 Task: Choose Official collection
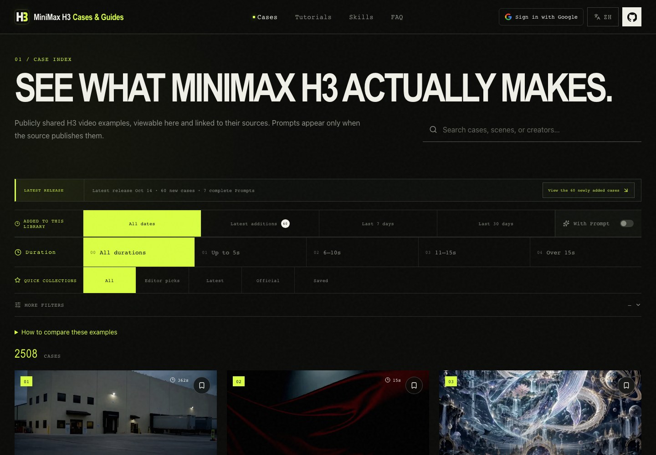coord(268,280)
